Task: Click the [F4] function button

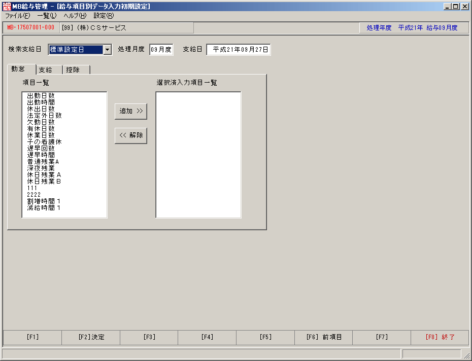Action: coord(207,337)
